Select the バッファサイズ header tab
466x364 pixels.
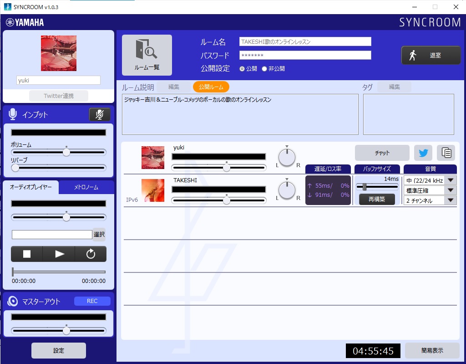click(377, 169)
